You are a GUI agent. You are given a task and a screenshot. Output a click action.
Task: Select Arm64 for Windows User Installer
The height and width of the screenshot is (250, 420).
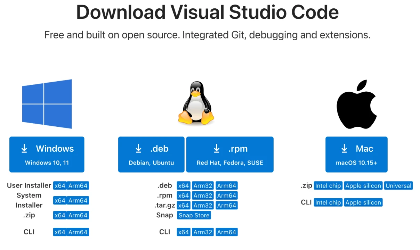tap(78, 186)
